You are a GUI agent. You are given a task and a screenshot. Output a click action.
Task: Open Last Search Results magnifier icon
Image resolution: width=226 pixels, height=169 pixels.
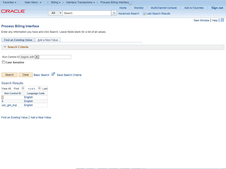point(144,14)
